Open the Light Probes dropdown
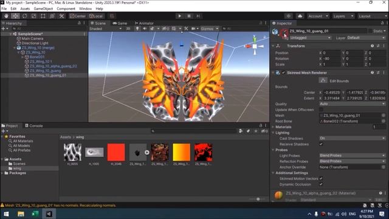The width and height of the screenshot is (389, 219). coord(353,156)
